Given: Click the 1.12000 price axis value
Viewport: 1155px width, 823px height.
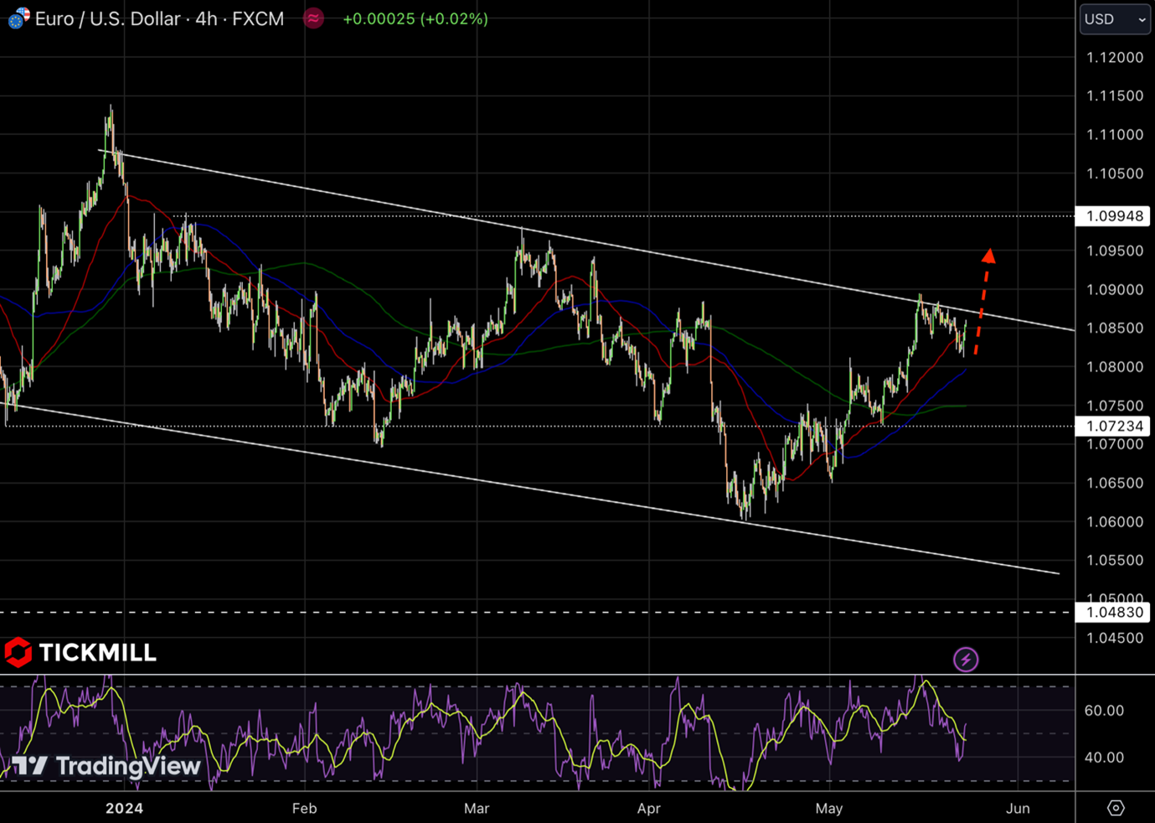Looking at the screenshot, I should [x=1115, y=57].
